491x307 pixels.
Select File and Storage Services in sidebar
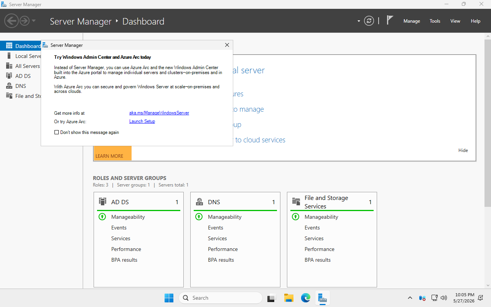pyautogui.click(x=21, y=96)
